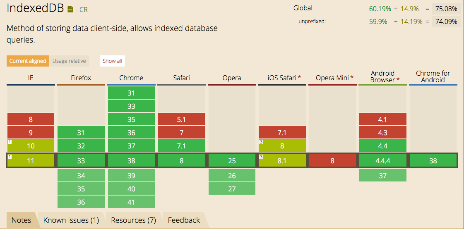Select Chrome version 41 cell

click(x=131, y=202)
